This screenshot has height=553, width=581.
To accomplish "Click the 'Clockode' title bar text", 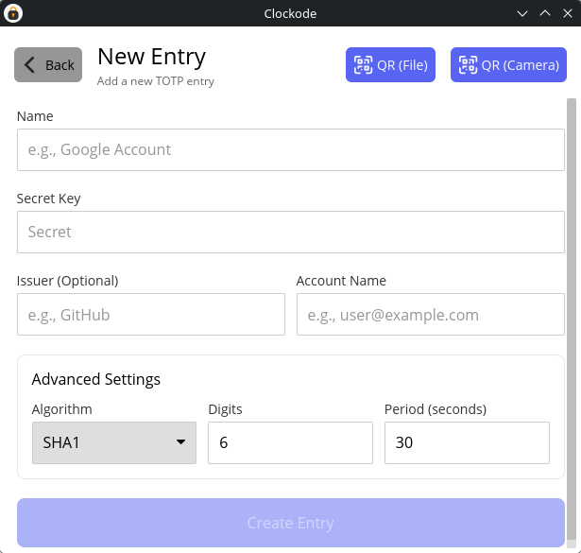I will (291, 14).
